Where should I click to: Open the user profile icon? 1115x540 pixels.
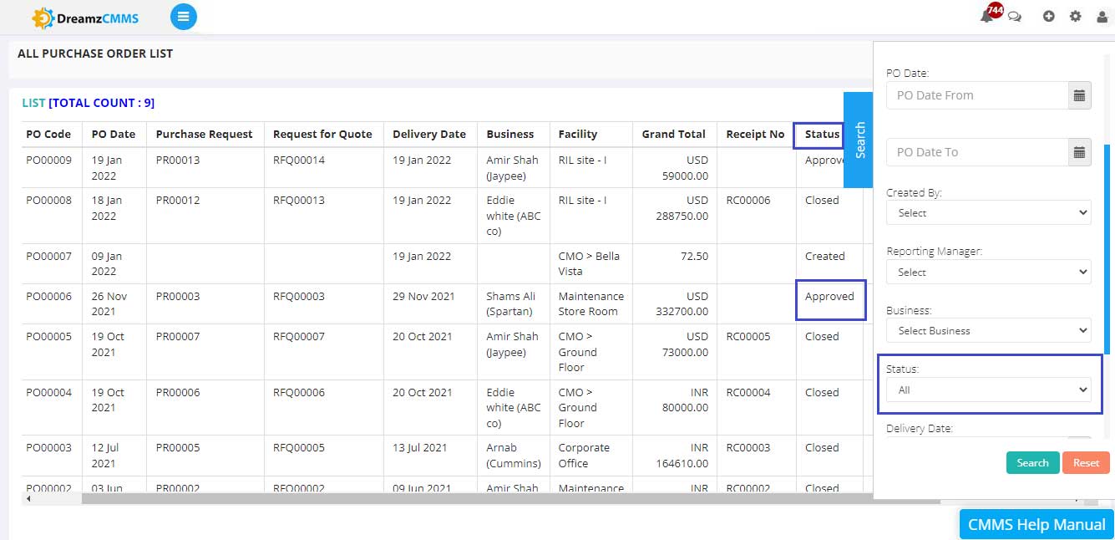tap(1102, 17)
